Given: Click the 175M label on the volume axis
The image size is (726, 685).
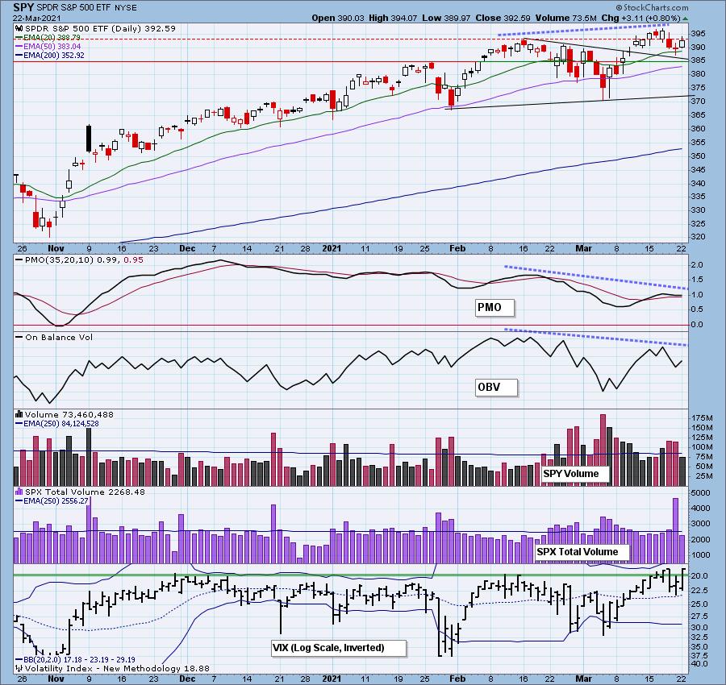Looking at the screenshot, I should coord(702,417).
